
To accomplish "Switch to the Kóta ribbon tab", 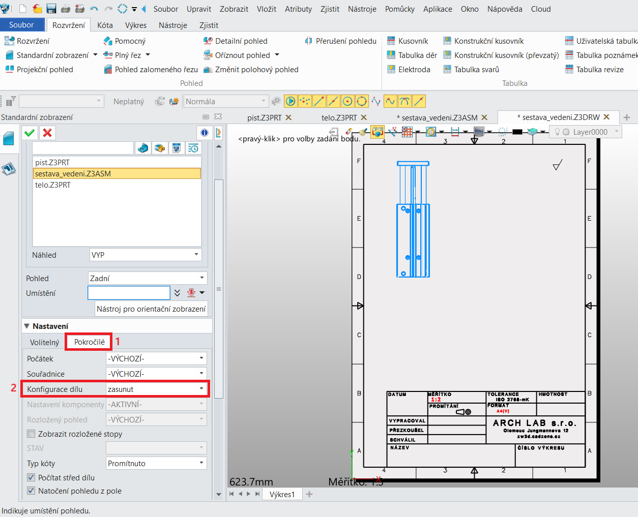I will [x=105, y=25].
